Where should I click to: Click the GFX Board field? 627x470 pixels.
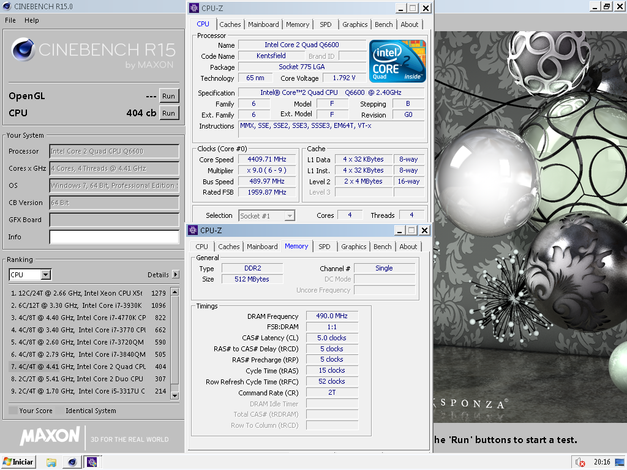point(114,220)
